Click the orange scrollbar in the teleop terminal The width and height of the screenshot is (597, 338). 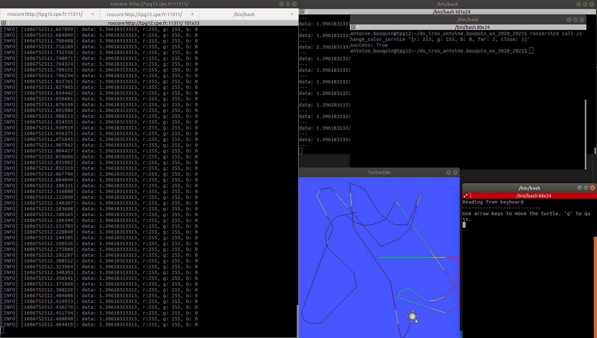pyautogui.click(x=595, y=287)
